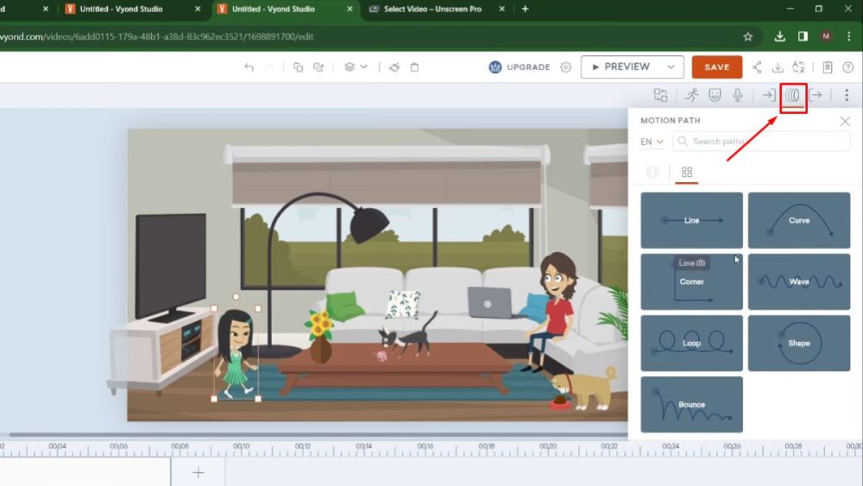Viewport: 863px width, 486px height.
Task: Click the paste icon in the toolbar
Action: tap(318, 67)
